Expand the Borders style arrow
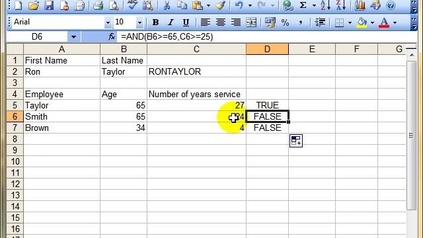The height and width of the screenshot is (238, 423). (350, 22)
